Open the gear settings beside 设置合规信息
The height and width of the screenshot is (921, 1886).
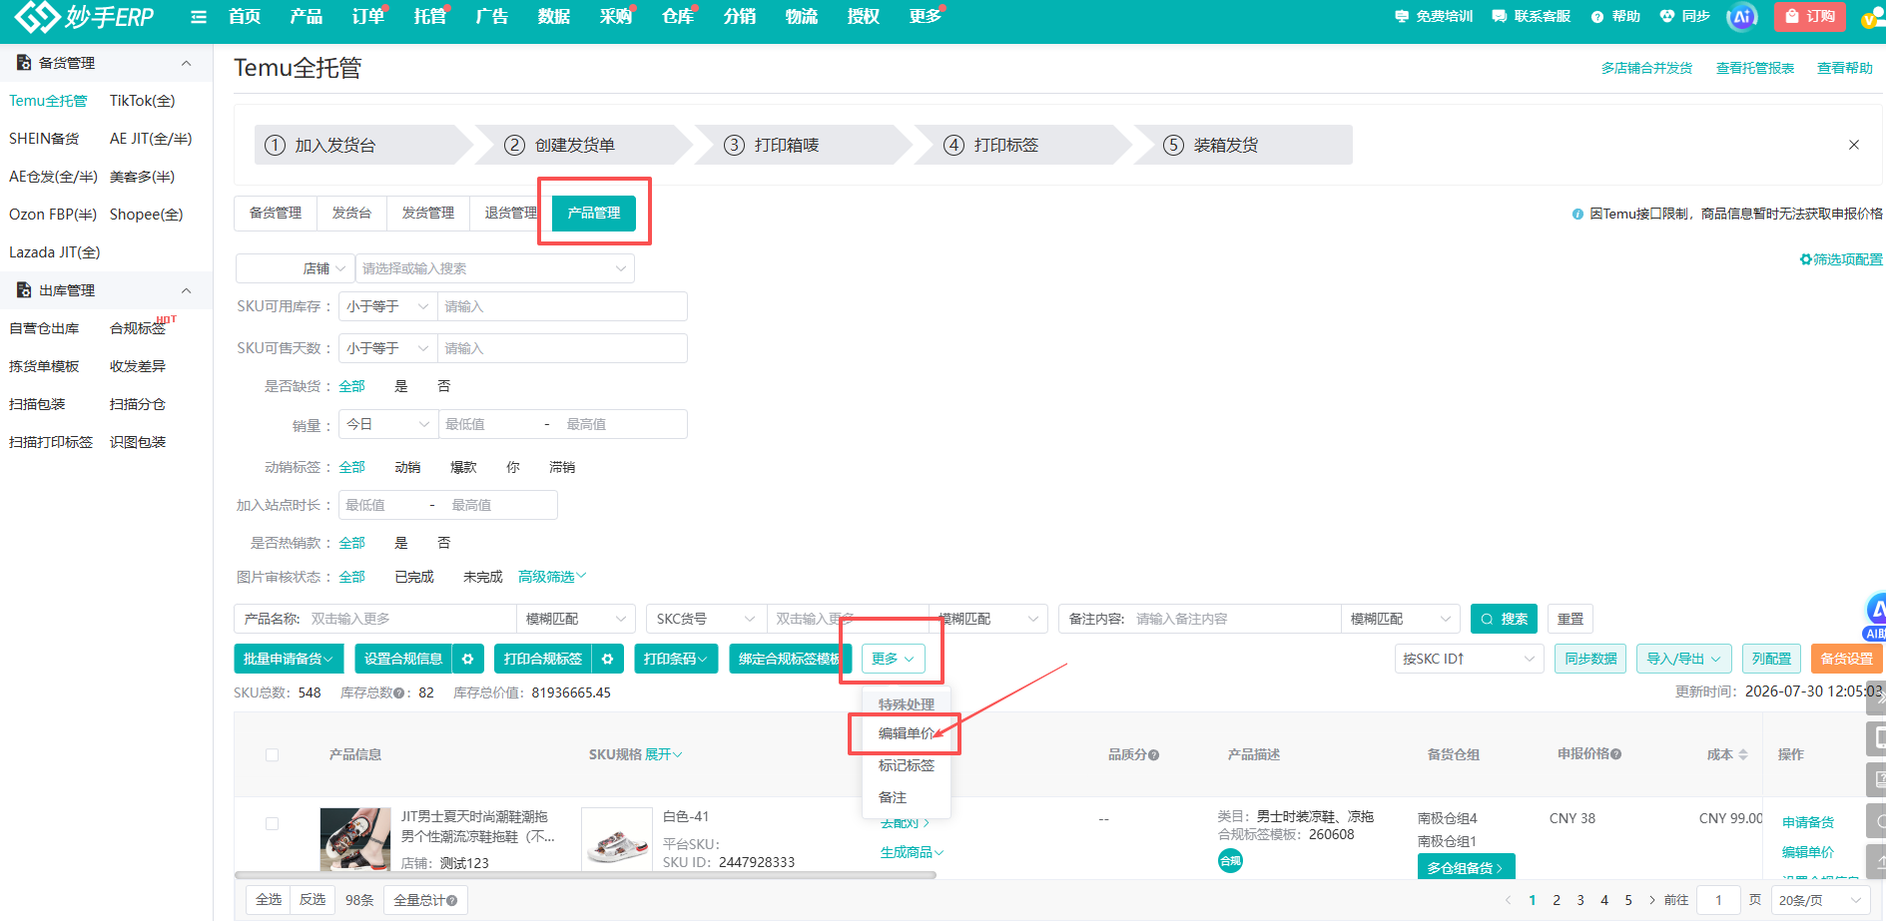467,659
